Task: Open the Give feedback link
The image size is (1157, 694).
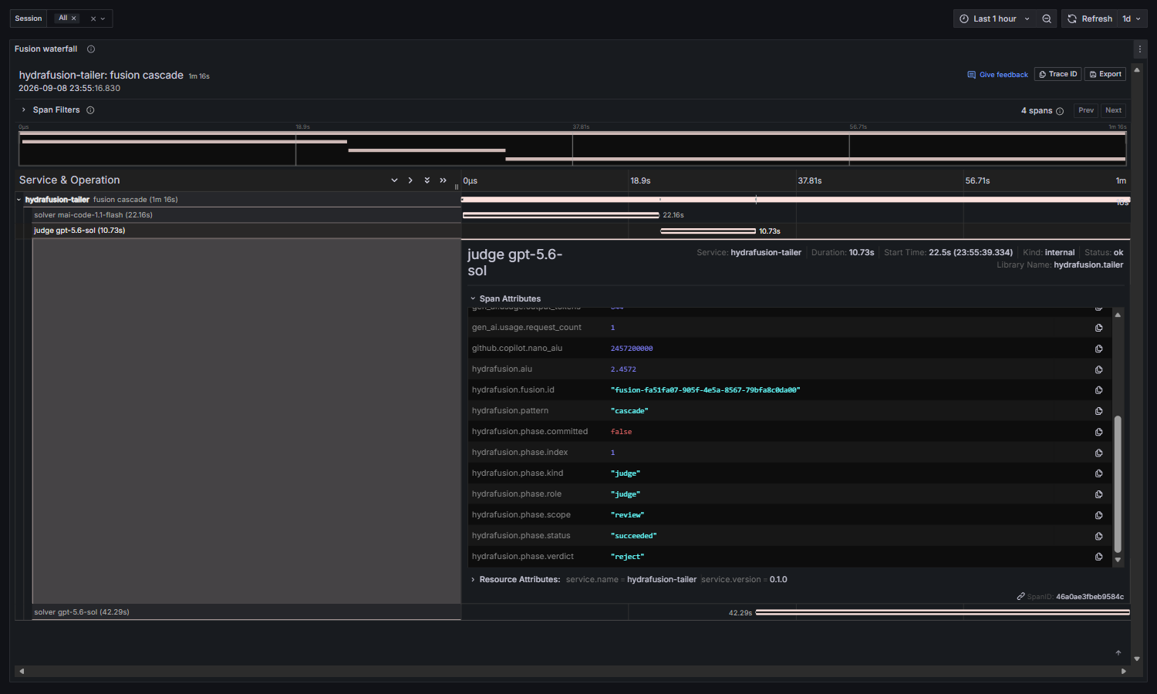Action: (x=997, y=75)
